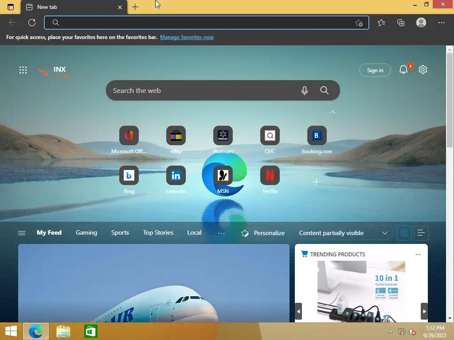
Task: Click the Search the web box
Action: pos(223,90)
